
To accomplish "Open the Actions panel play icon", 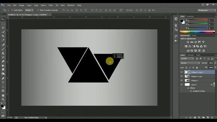I will coord(176,41).
